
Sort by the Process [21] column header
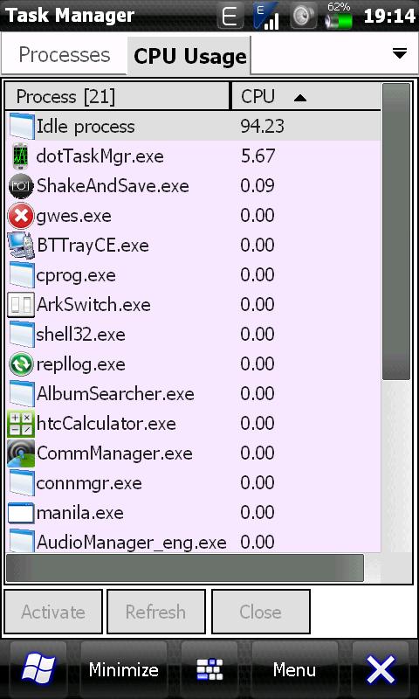pyautogui.click(x=117, y=96)
